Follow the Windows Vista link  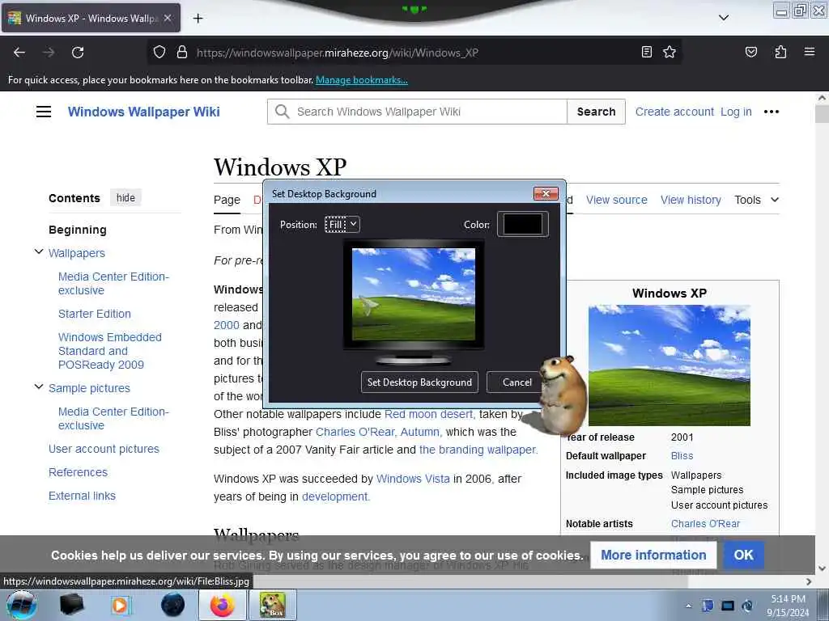tap(413, 479)
